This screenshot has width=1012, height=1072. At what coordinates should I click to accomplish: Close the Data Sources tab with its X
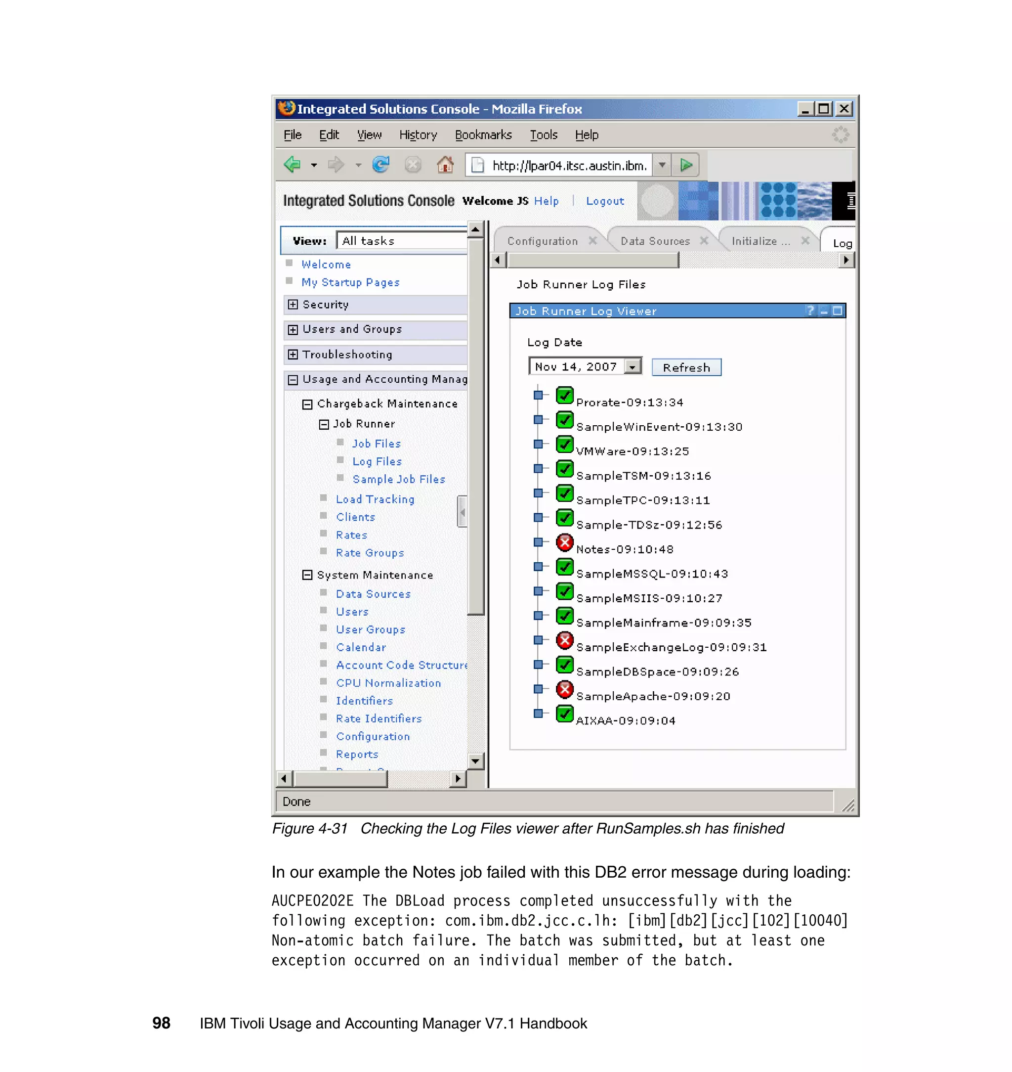pos(704,241)
